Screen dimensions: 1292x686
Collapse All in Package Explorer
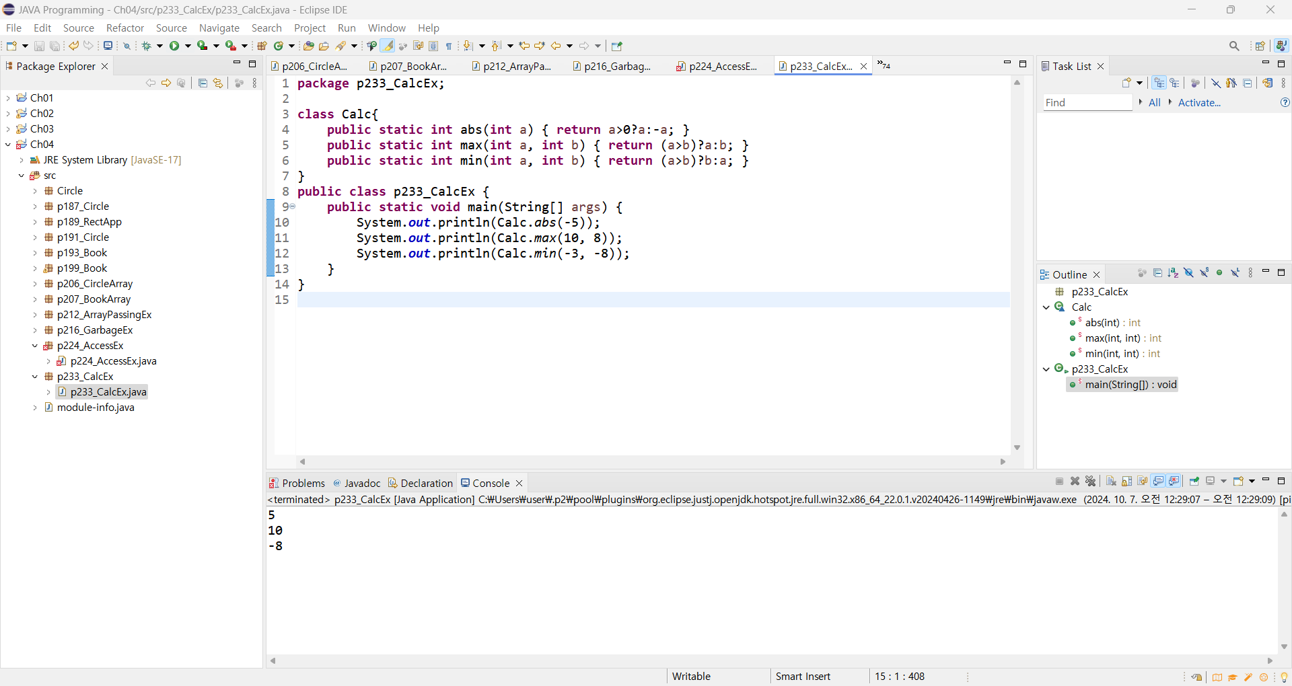(x=203, y=83)
